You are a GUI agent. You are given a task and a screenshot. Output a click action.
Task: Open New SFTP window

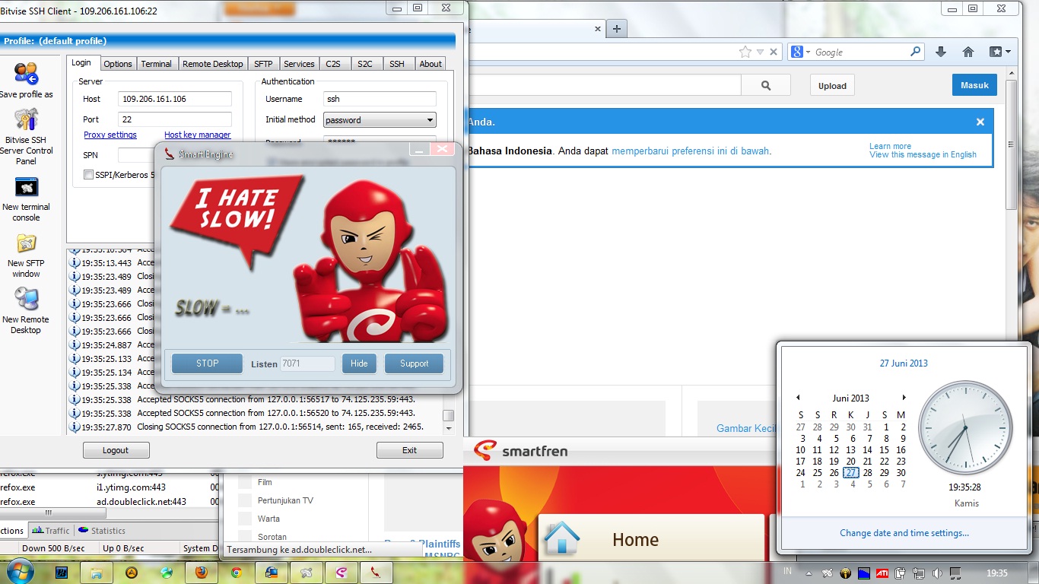(x=26, y=243)
